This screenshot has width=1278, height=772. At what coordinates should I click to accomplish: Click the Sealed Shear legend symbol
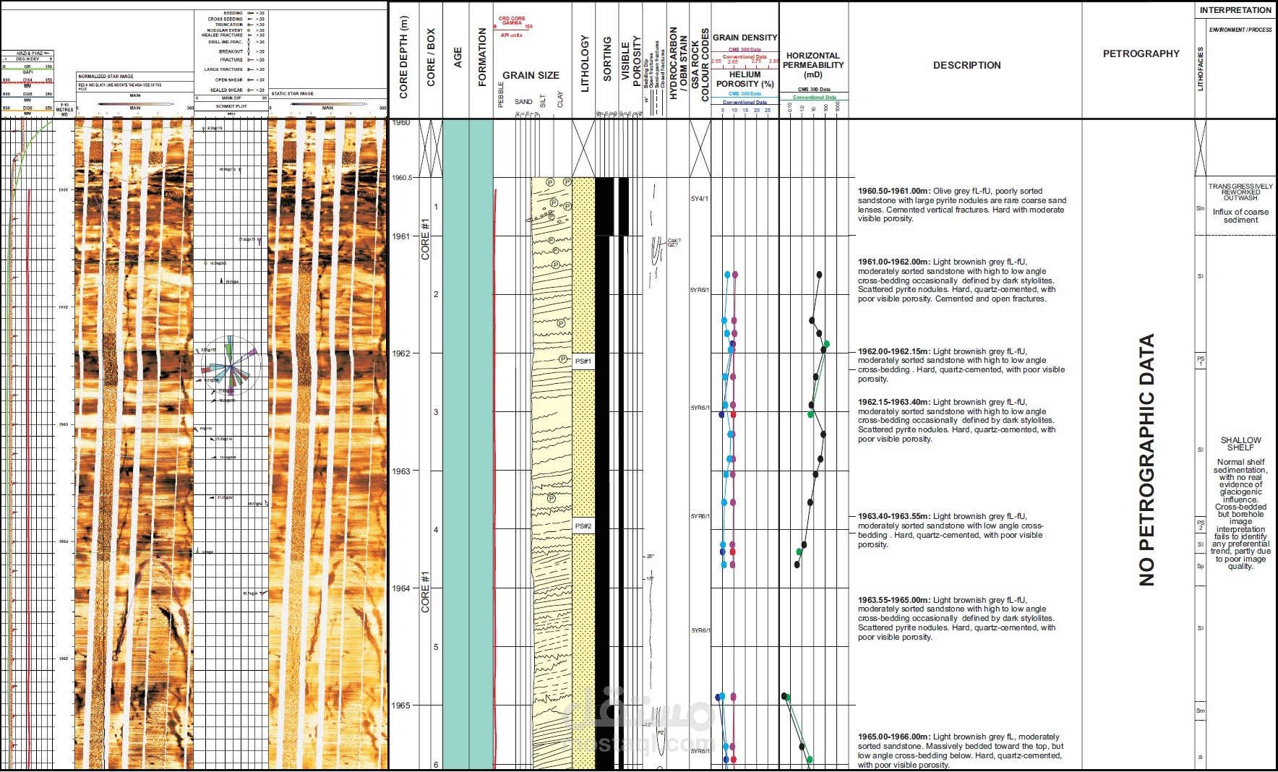click(249, 90)
